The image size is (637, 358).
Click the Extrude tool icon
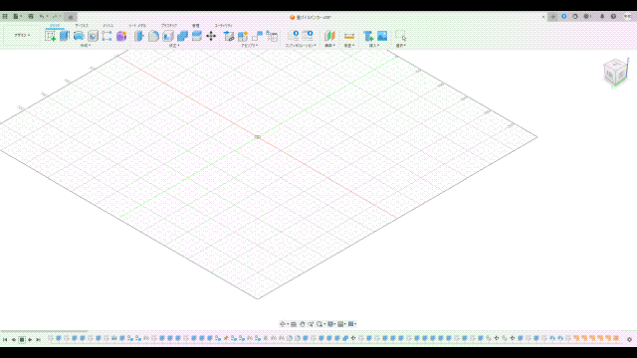click(64, 36)
